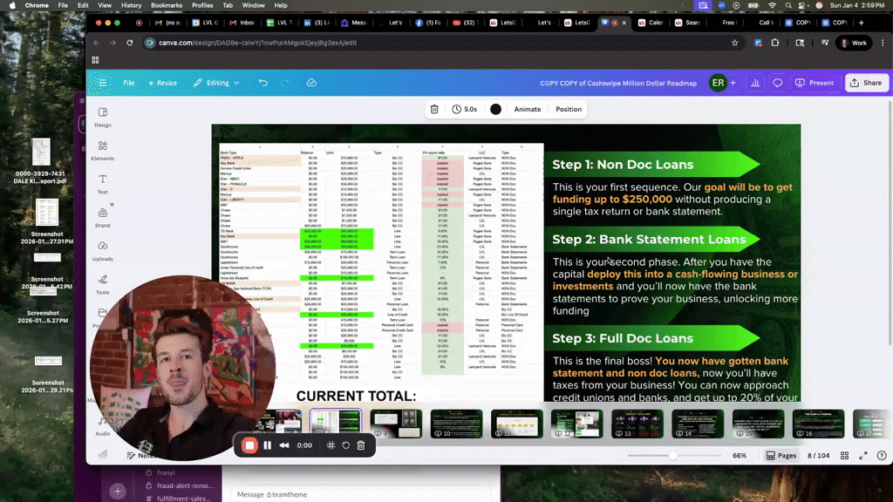This screenshot has width=893, height=502.
Task: Click the Resize button
Action: (163, 83)
